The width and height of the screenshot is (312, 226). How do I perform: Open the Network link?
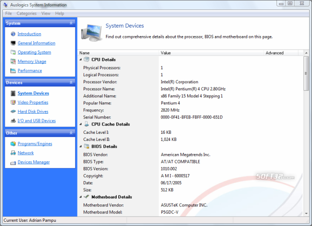click(26, 153)
